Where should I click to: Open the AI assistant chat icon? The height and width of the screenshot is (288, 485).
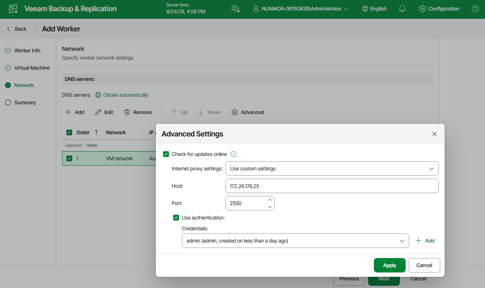(x=236, y=9)
